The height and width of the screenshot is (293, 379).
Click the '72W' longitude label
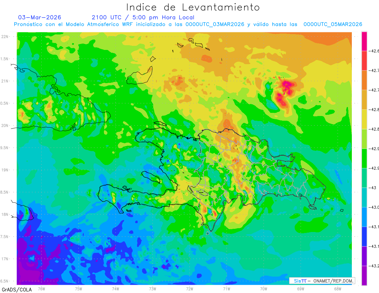[189, 288]
